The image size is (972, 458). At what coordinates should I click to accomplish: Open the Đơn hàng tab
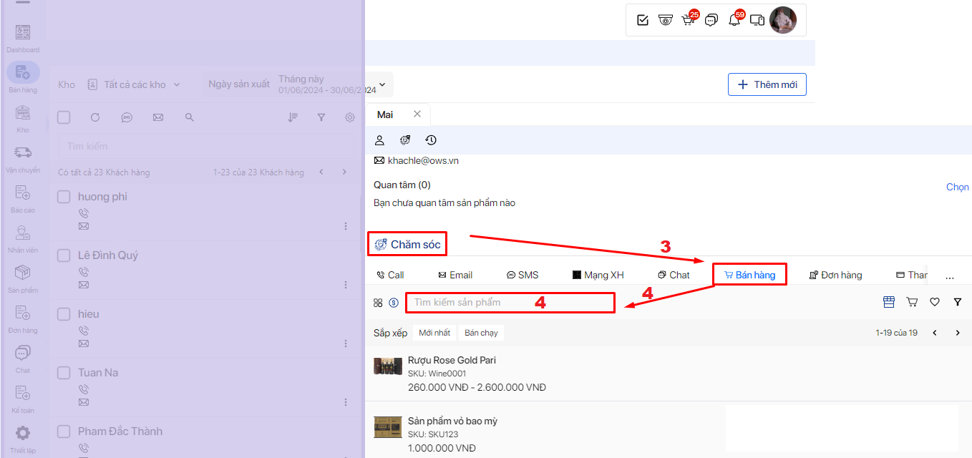835,275
